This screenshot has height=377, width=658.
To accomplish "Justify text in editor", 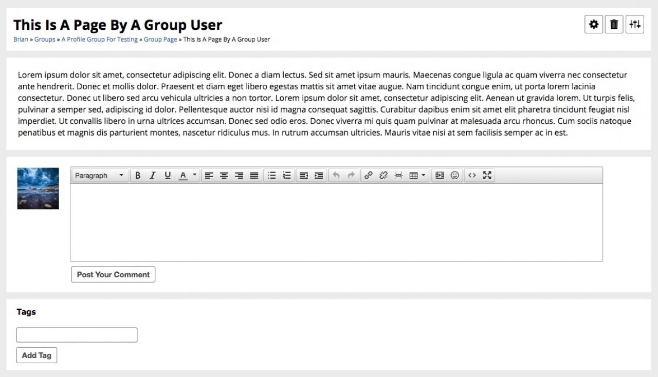I will click(254, 176).
